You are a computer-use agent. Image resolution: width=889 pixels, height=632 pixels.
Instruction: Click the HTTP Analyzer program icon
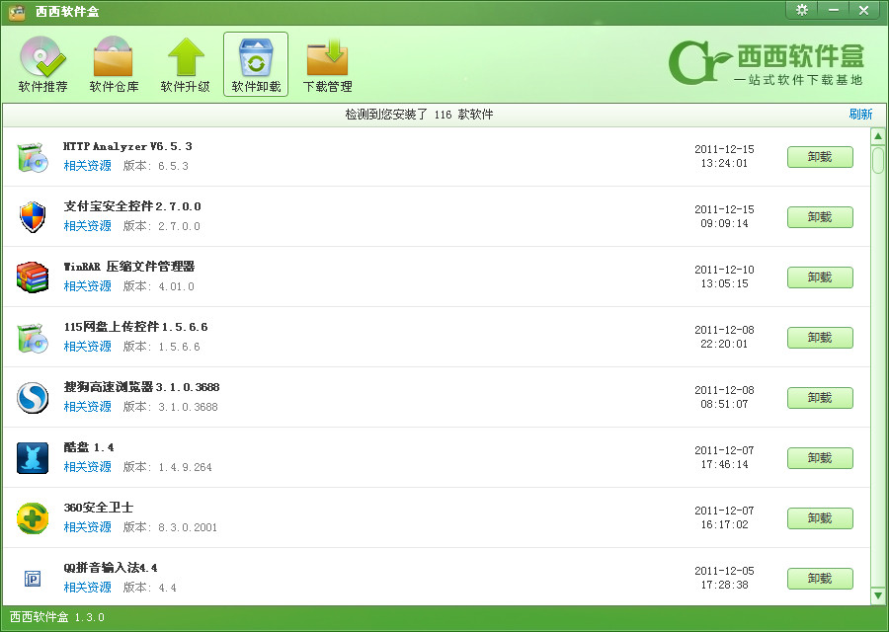[33, 157]
